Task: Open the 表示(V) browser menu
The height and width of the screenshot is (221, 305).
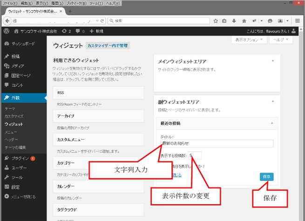Action: click(42, 3)
